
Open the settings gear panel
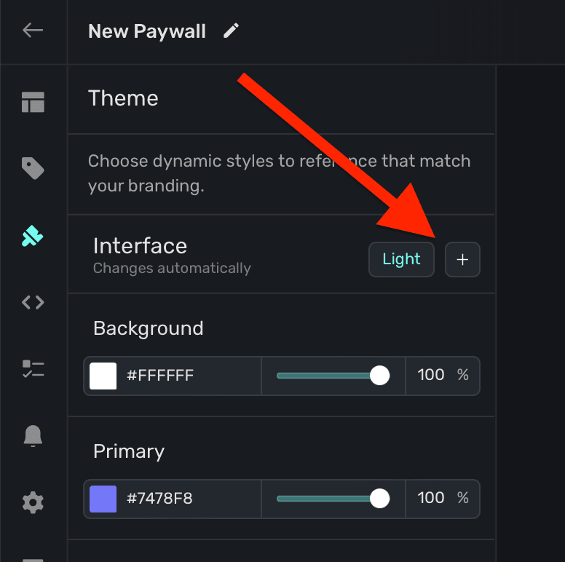(x=33, y=502)
